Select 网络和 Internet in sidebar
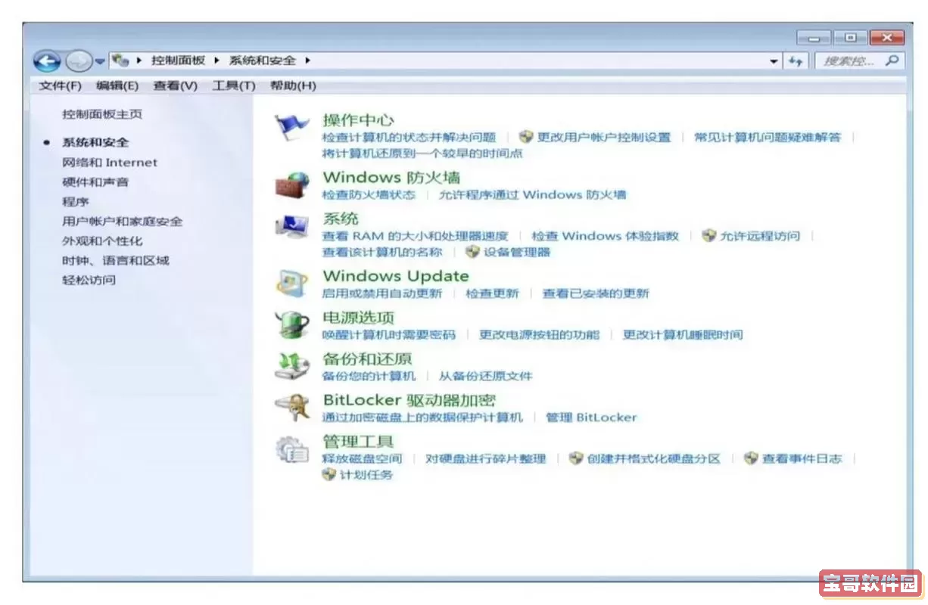The width and height of the screenshot is (928, 605). pyautogui.click(x=110, y=162)
